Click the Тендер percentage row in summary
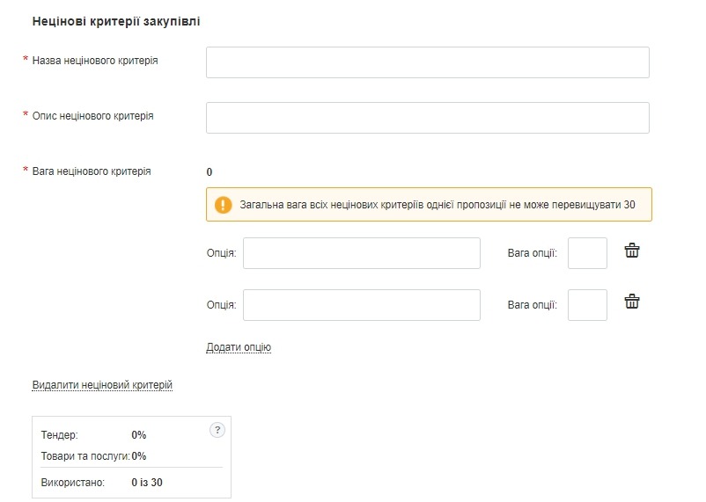 pos(93,435)
